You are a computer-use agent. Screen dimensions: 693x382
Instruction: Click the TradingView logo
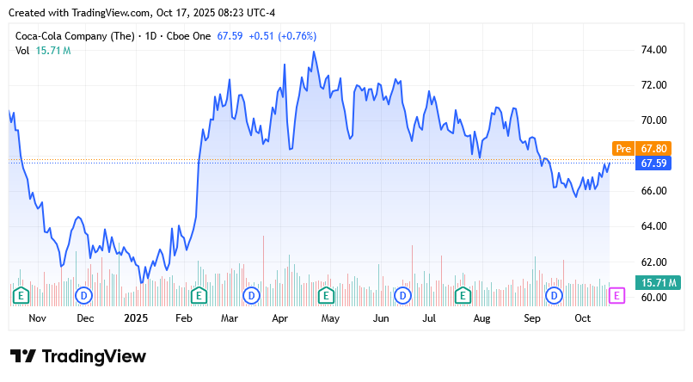click(78, 356)
